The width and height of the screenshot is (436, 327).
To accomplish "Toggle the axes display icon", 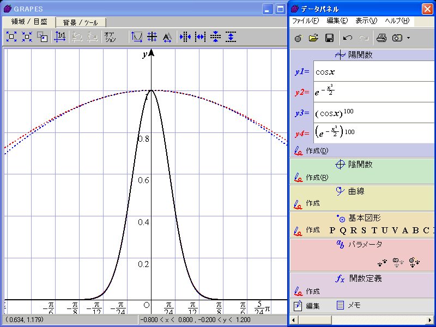I will [137, 37].
